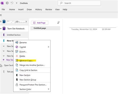Viewport: 118px width, 94px height.
Task: Choose Password Protect This Section...
Action: (32, 85)
